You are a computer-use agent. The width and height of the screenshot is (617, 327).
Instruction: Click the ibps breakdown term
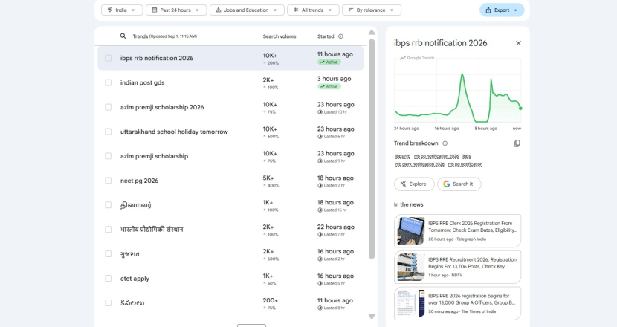pos(467,156)
